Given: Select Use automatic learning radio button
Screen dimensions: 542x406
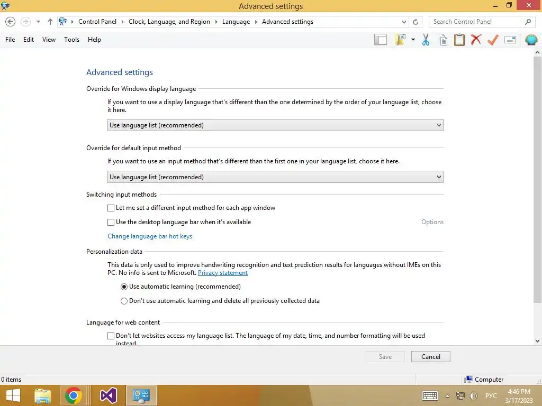Looking at the screenshot, I should (124, 287).
